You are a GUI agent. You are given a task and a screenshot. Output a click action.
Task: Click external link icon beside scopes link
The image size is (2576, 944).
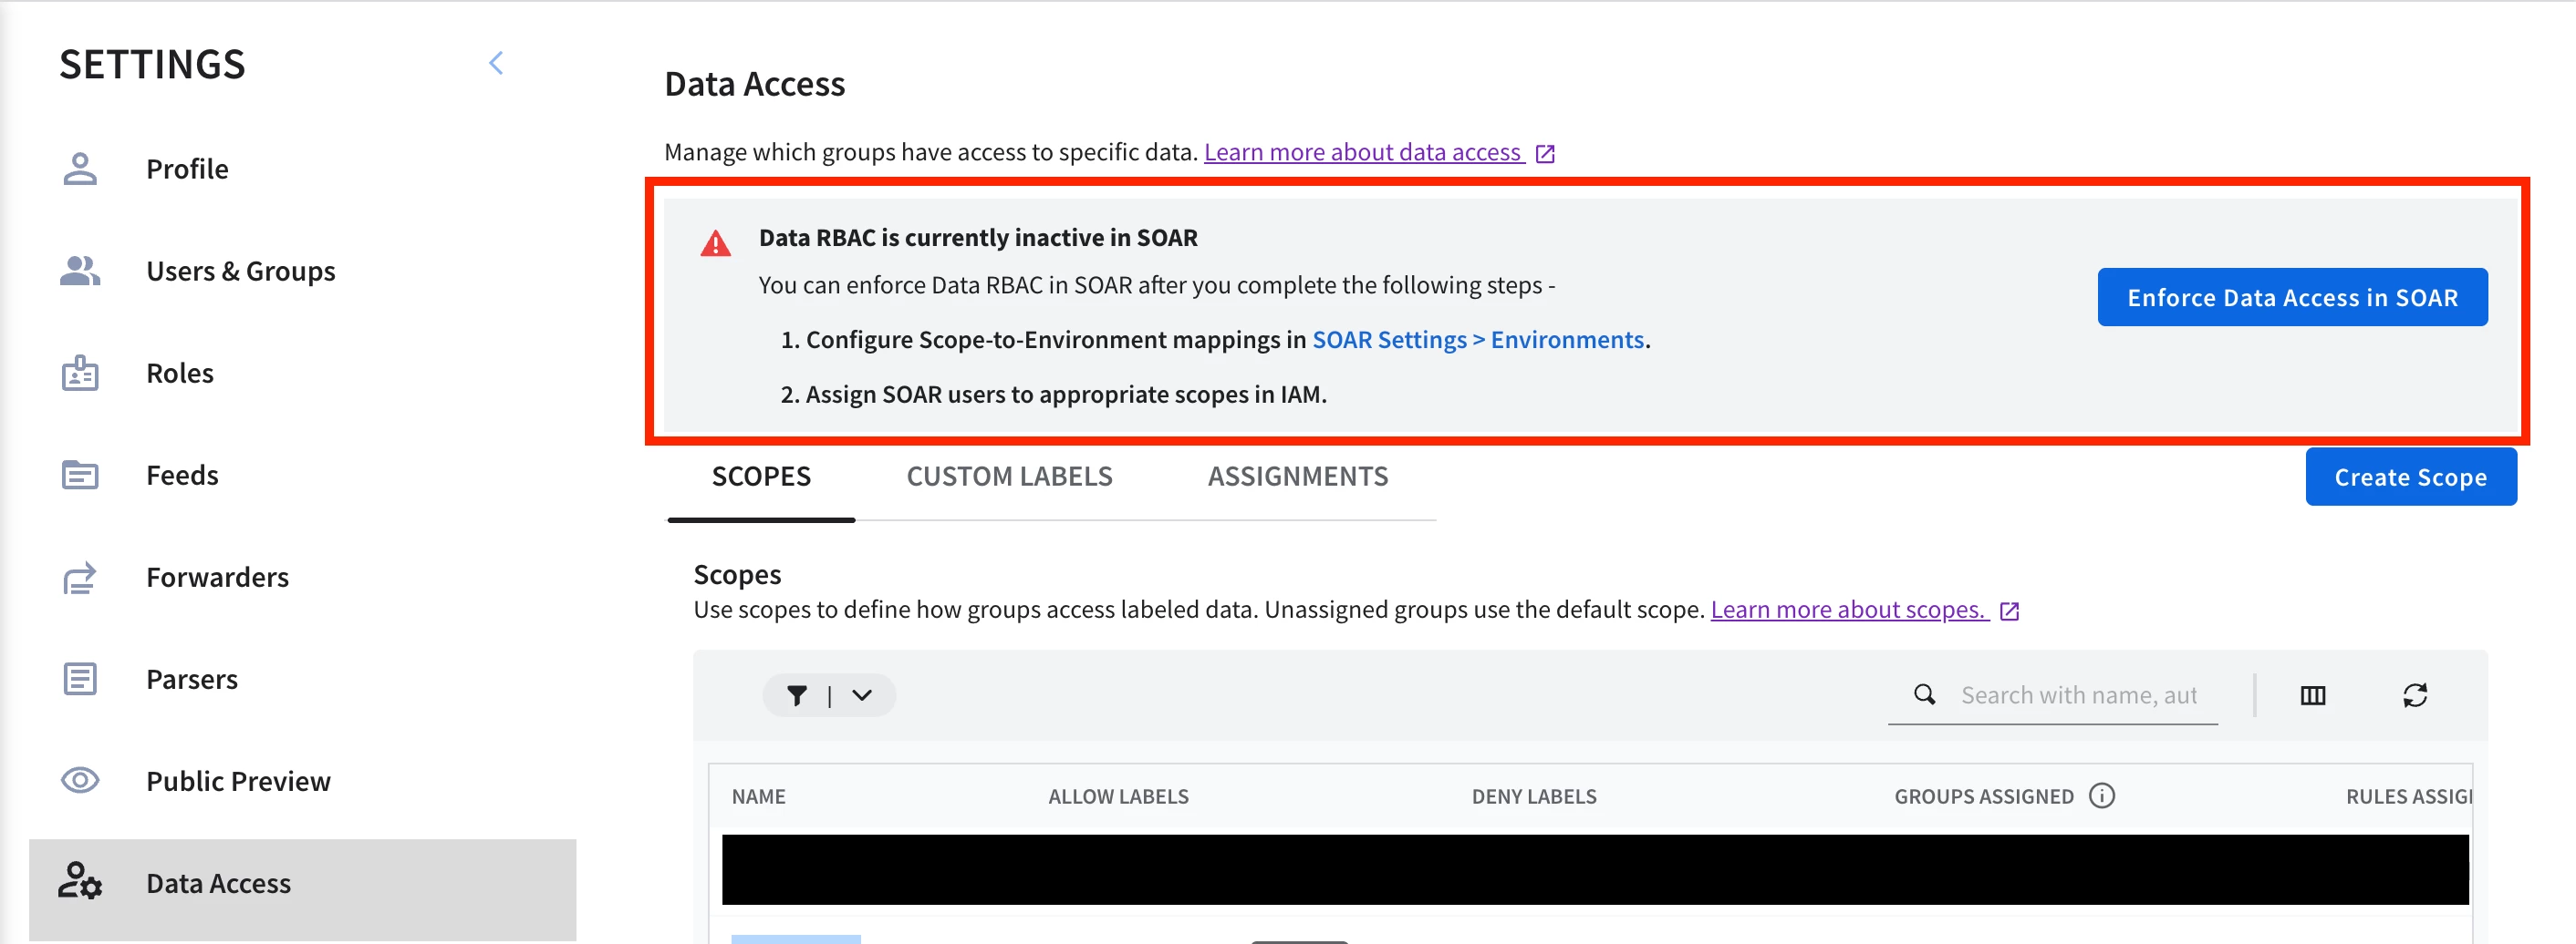coord(2009,611)
